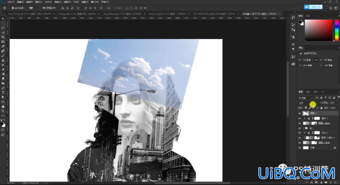The width and height of the screenshot is (340, 185).
Task: Click the foreground color swatch in toolbox
Action: pos(2,123)
